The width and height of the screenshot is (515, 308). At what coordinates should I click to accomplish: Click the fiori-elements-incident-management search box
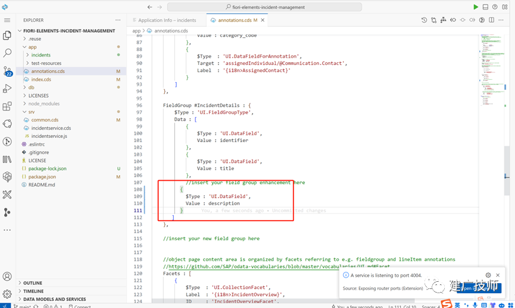pyautogui.click(x=265, y=7)
